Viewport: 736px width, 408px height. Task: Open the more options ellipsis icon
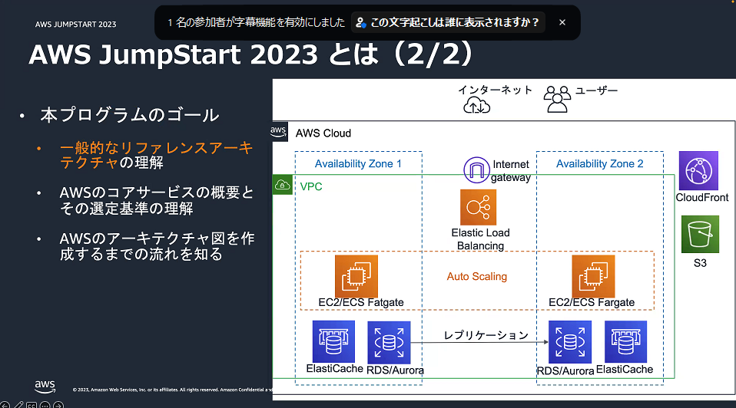(x=45, y=405)
